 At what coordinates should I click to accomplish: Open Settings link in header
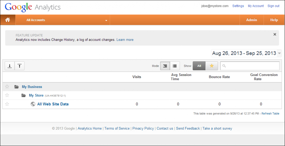tap(238, 6)
